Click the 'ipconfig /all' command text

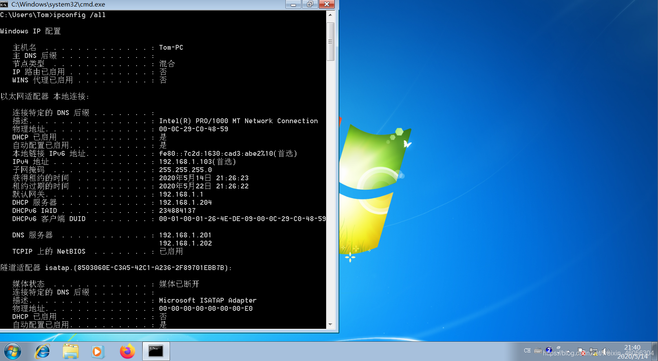(x=79, y=15)
